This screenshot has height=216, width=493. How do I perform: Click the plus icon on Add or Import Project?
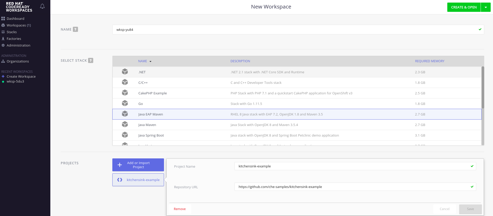click(120, 165)
